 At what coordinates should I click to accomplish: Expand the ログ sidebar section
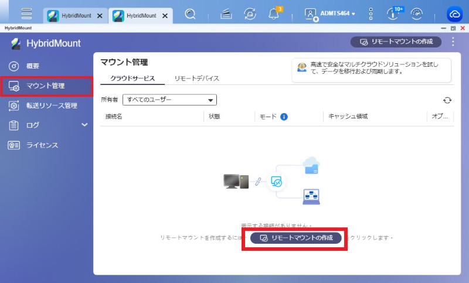pyautogui.click(x=84, y=125)
